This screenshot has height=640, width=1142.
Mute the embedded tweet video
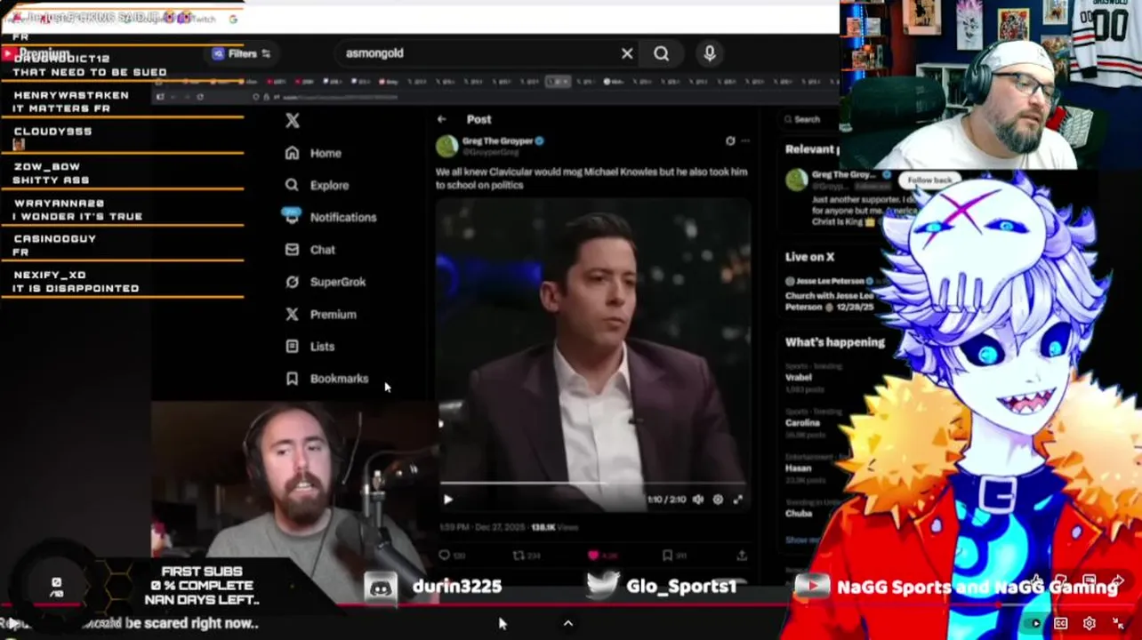click(x=698, y=500)
